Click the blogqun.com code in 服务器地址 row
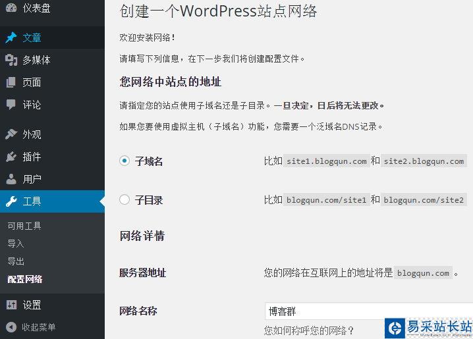Image resolution: width=473 pixels, height=339 pixels. [x=423, y=273]
